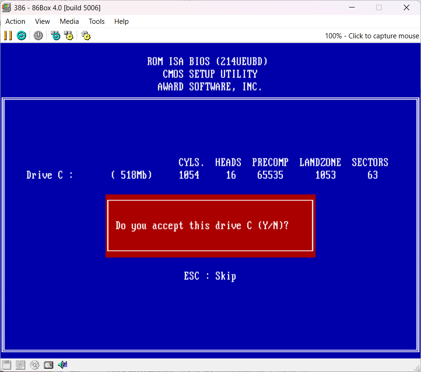Click the heads value 16
Viewport: 421px width, 372px height.
point(231,175)
